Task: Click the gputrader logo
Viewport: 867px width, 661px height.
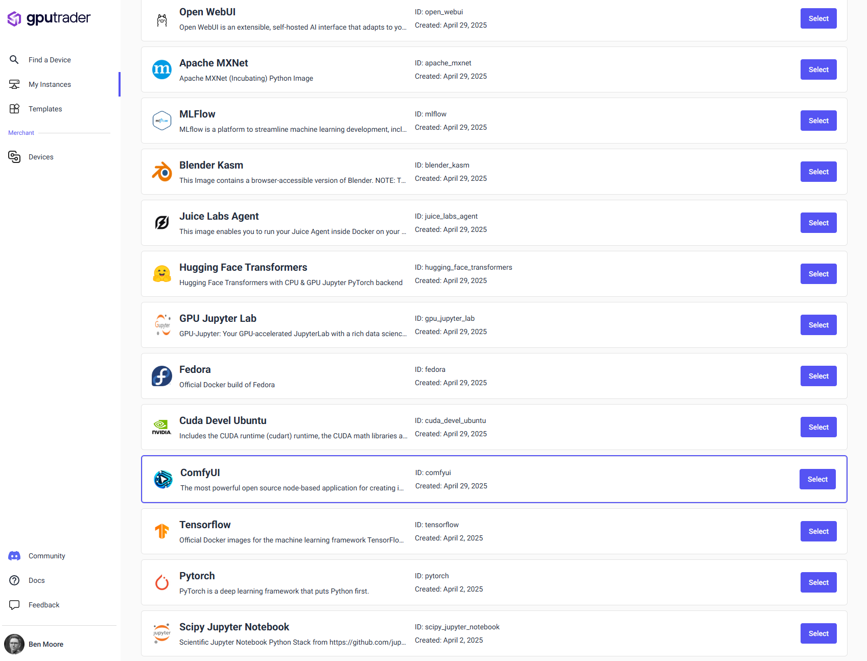Action: (49, 18)
